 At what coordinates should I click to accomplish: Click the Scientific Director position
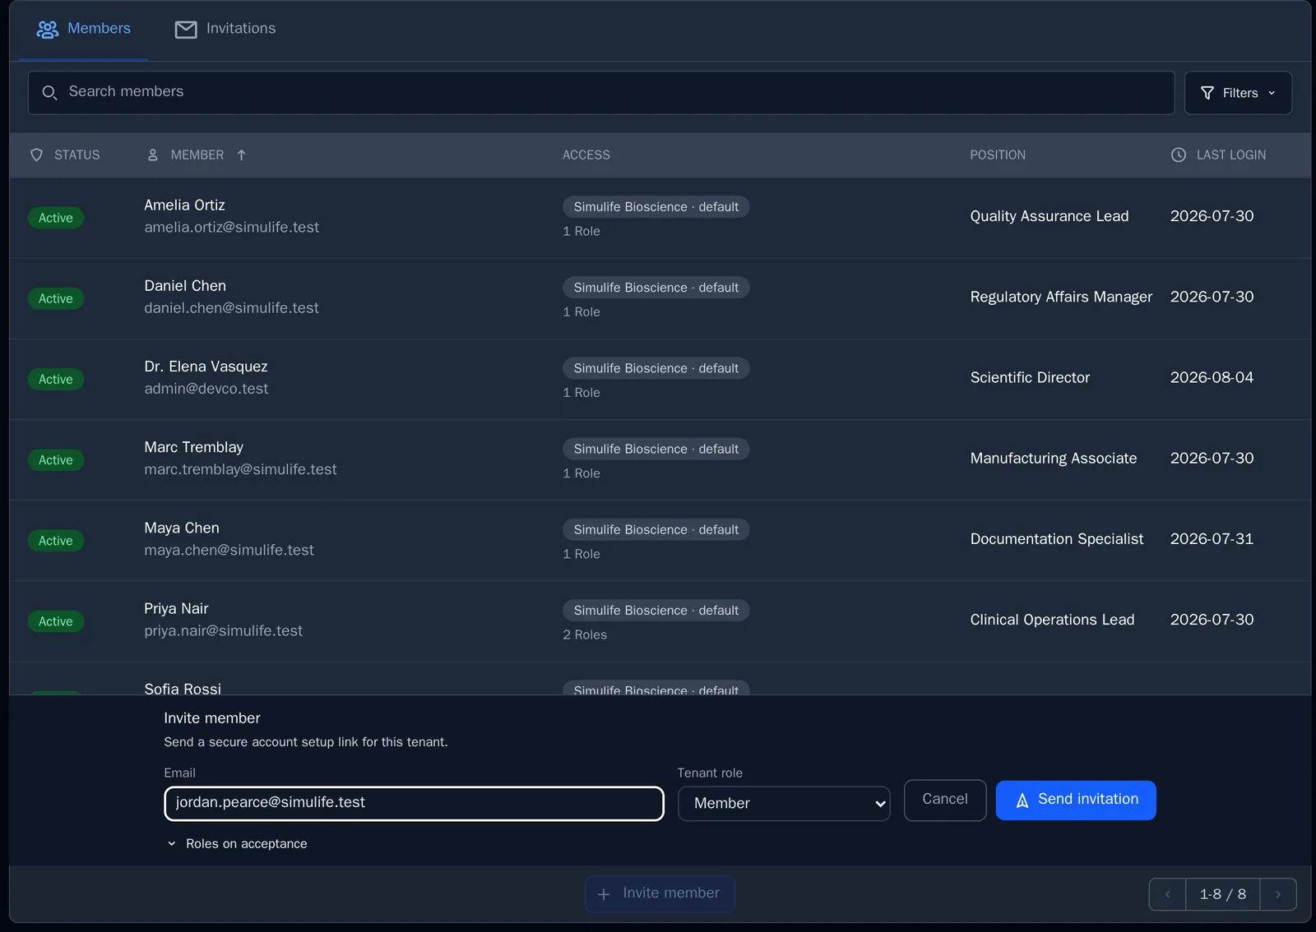[1030, 377]
